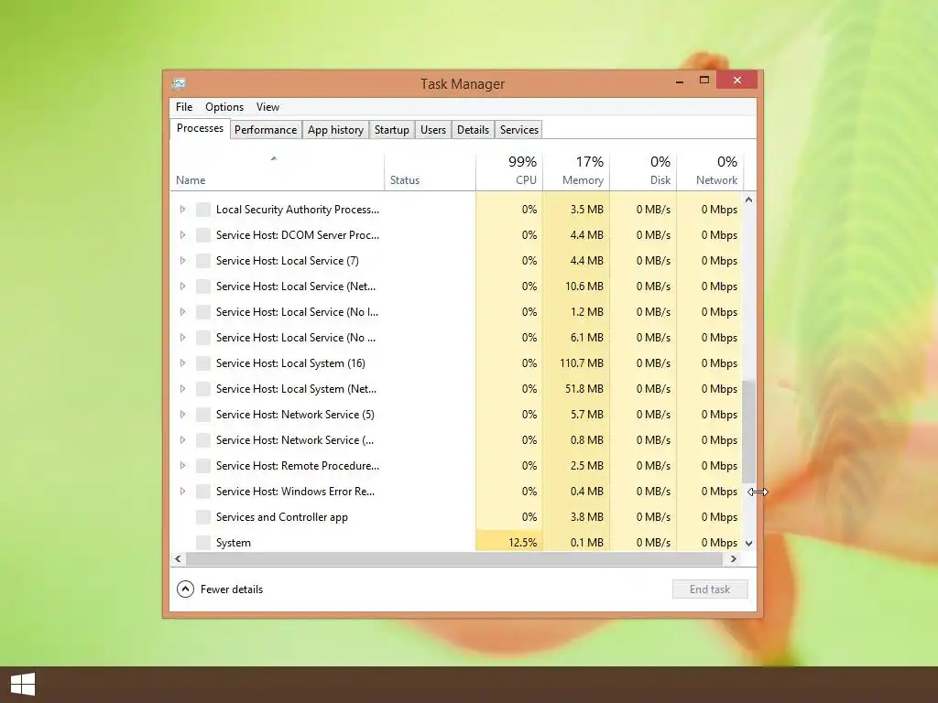938x703 pixels.
Task: Expand Service Host: Windows Error Re... row
Action: coord(182,492)
